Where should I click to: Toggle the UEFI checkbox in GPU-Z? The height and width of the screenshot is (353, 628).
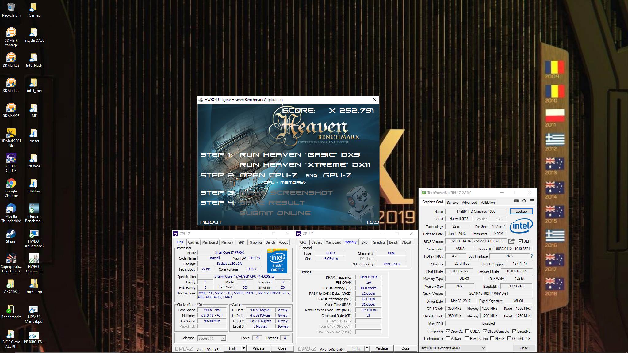click(x=520, y=241)
